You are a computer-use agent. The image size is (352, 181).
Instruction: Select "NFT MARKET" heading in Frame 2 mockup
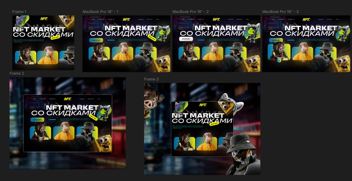coord(72,107)
